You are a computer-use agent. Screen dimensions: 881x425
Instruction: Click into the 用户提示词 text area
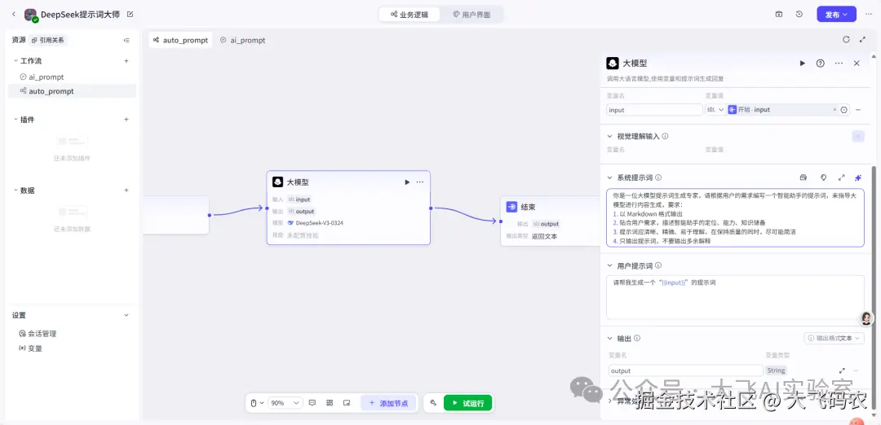736,297
